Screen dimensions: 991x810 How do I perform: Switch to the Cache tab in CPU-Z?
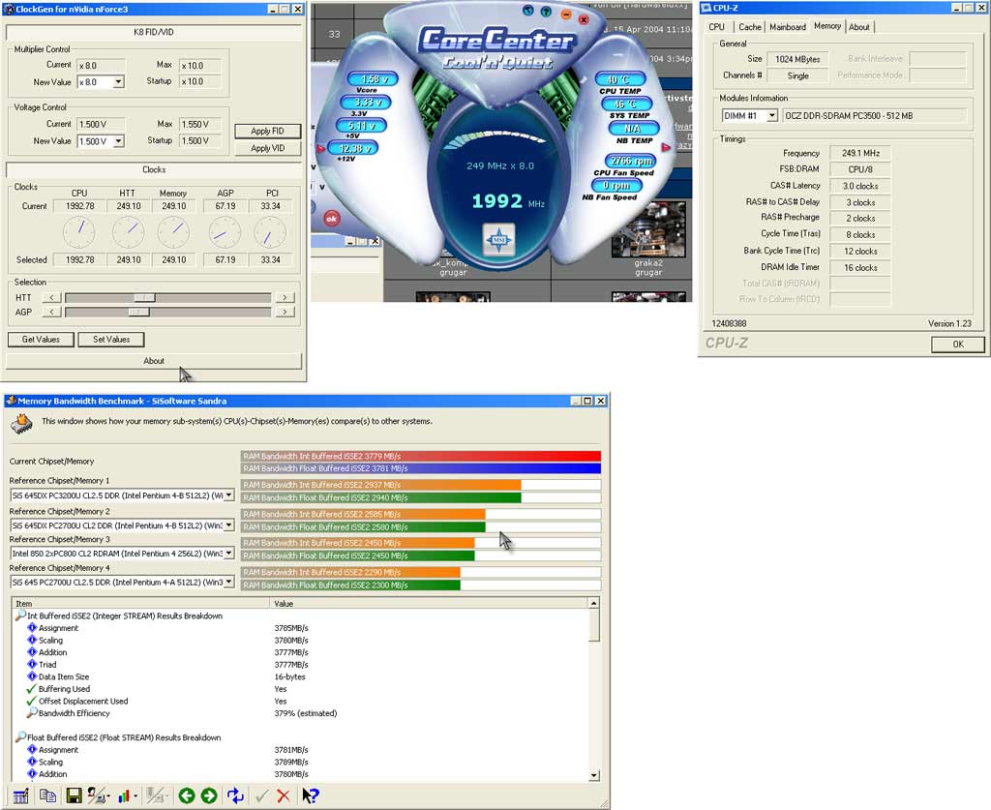pos(750,27)
